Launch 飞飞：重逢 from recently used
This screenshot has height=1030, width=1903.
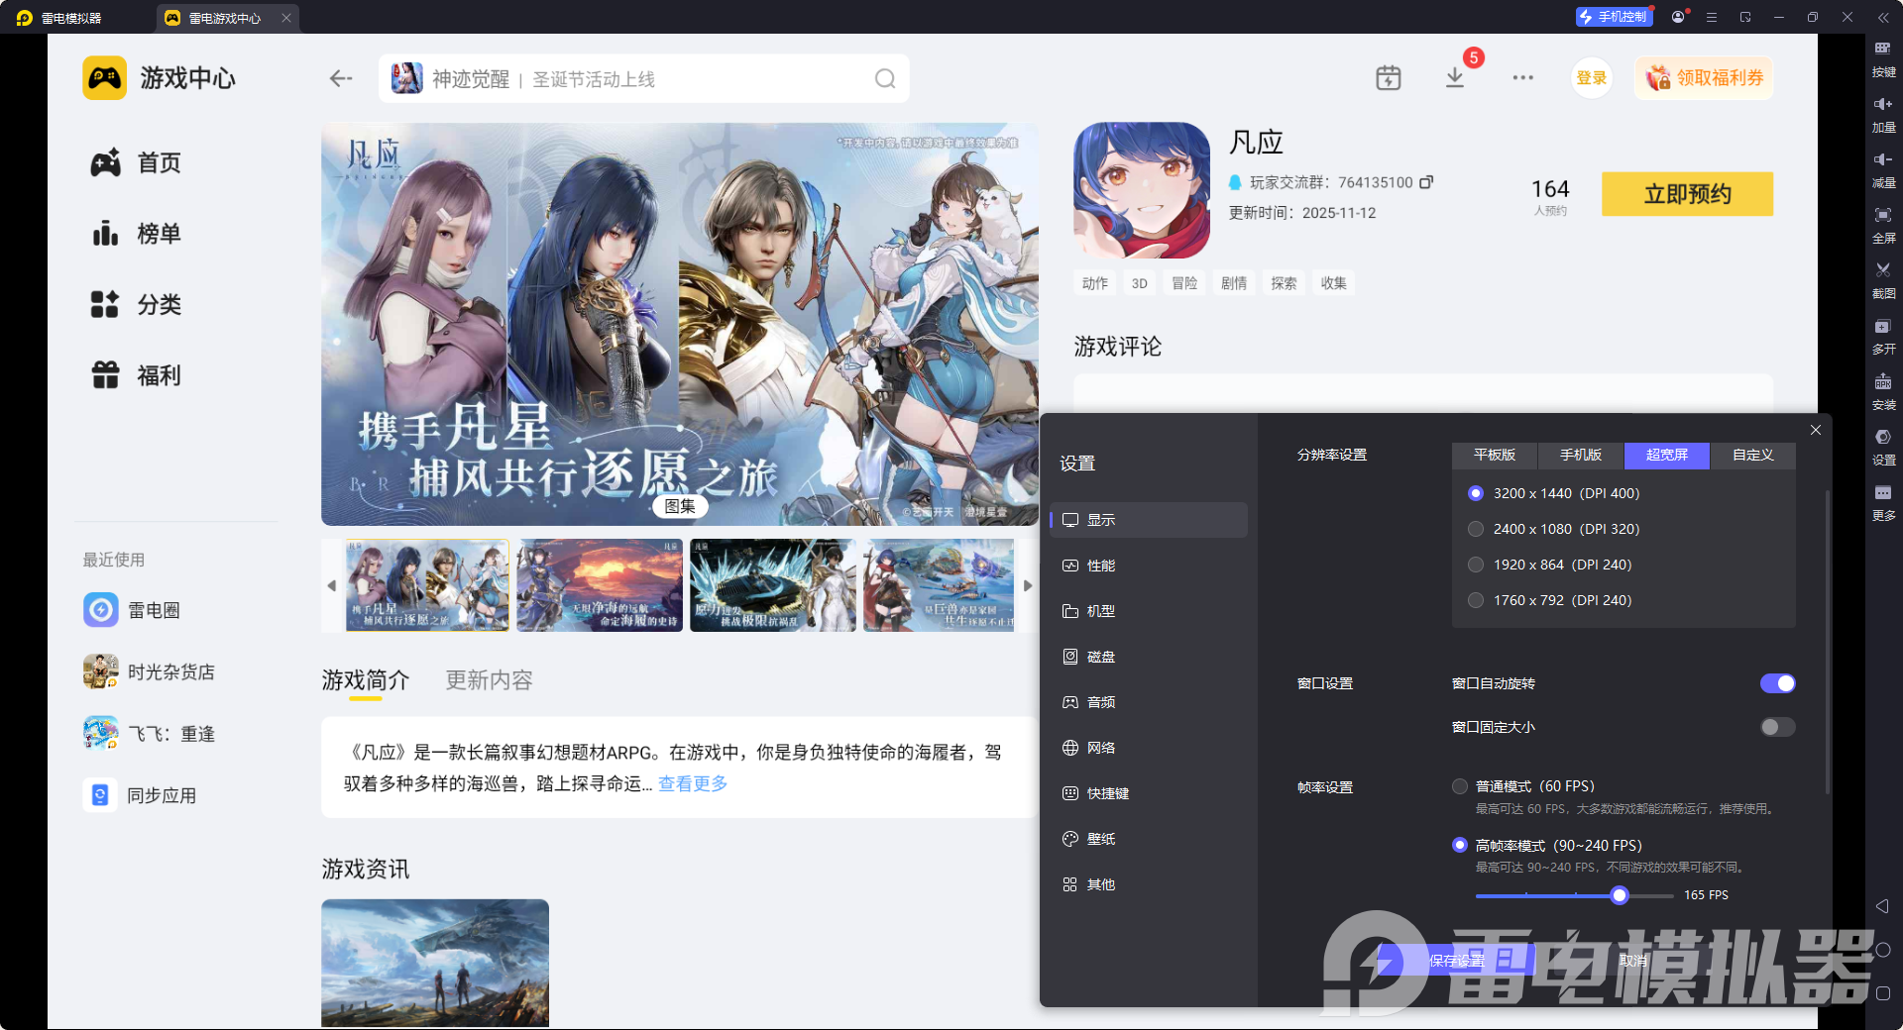[150, 734]
